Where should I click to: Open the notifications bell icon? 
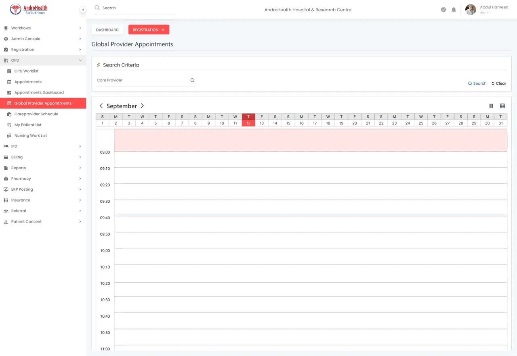[454, 10]
